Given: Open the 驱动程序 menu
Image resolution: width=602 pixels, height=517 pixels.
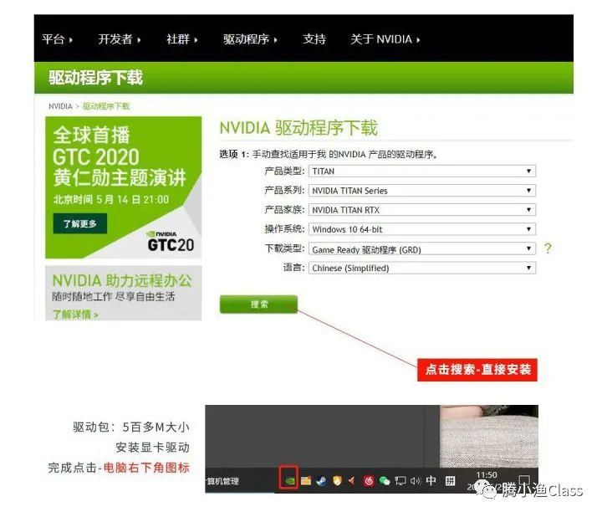Looking at the screenshot, I should click(250, 39).
